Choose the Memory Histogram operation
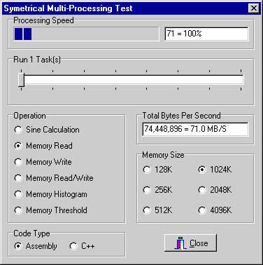Viewport: 263px width, 265px height. (x=50, y=194)
